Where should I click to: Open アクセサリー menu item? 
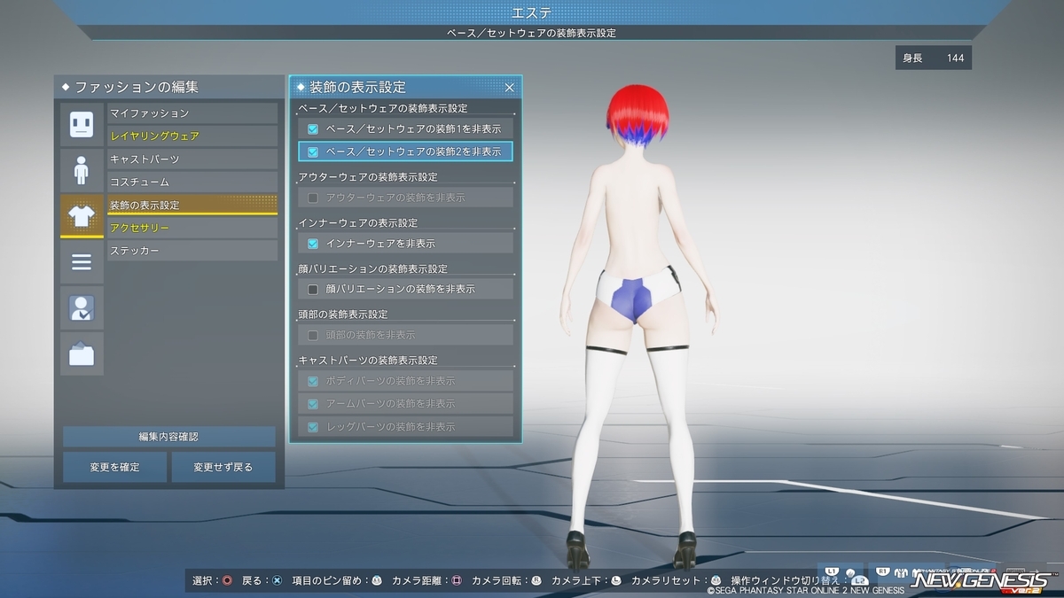coord(192,228)
